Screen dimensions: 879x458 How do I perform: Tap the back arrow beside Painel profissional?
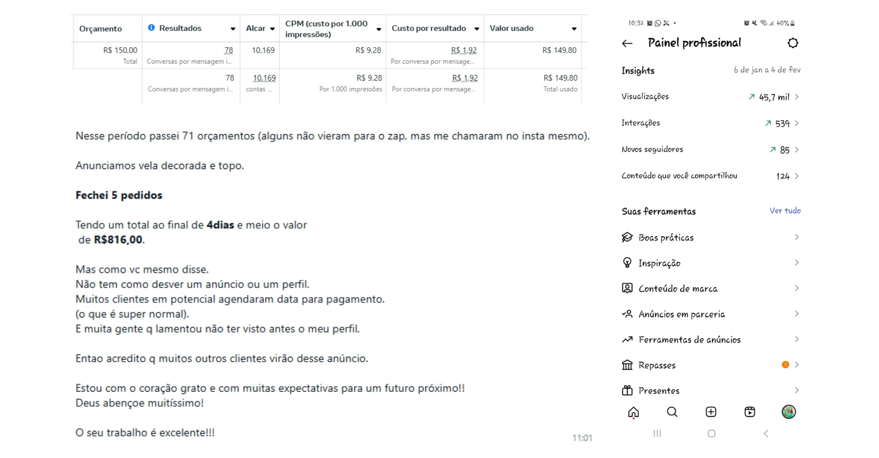point(627,44)
